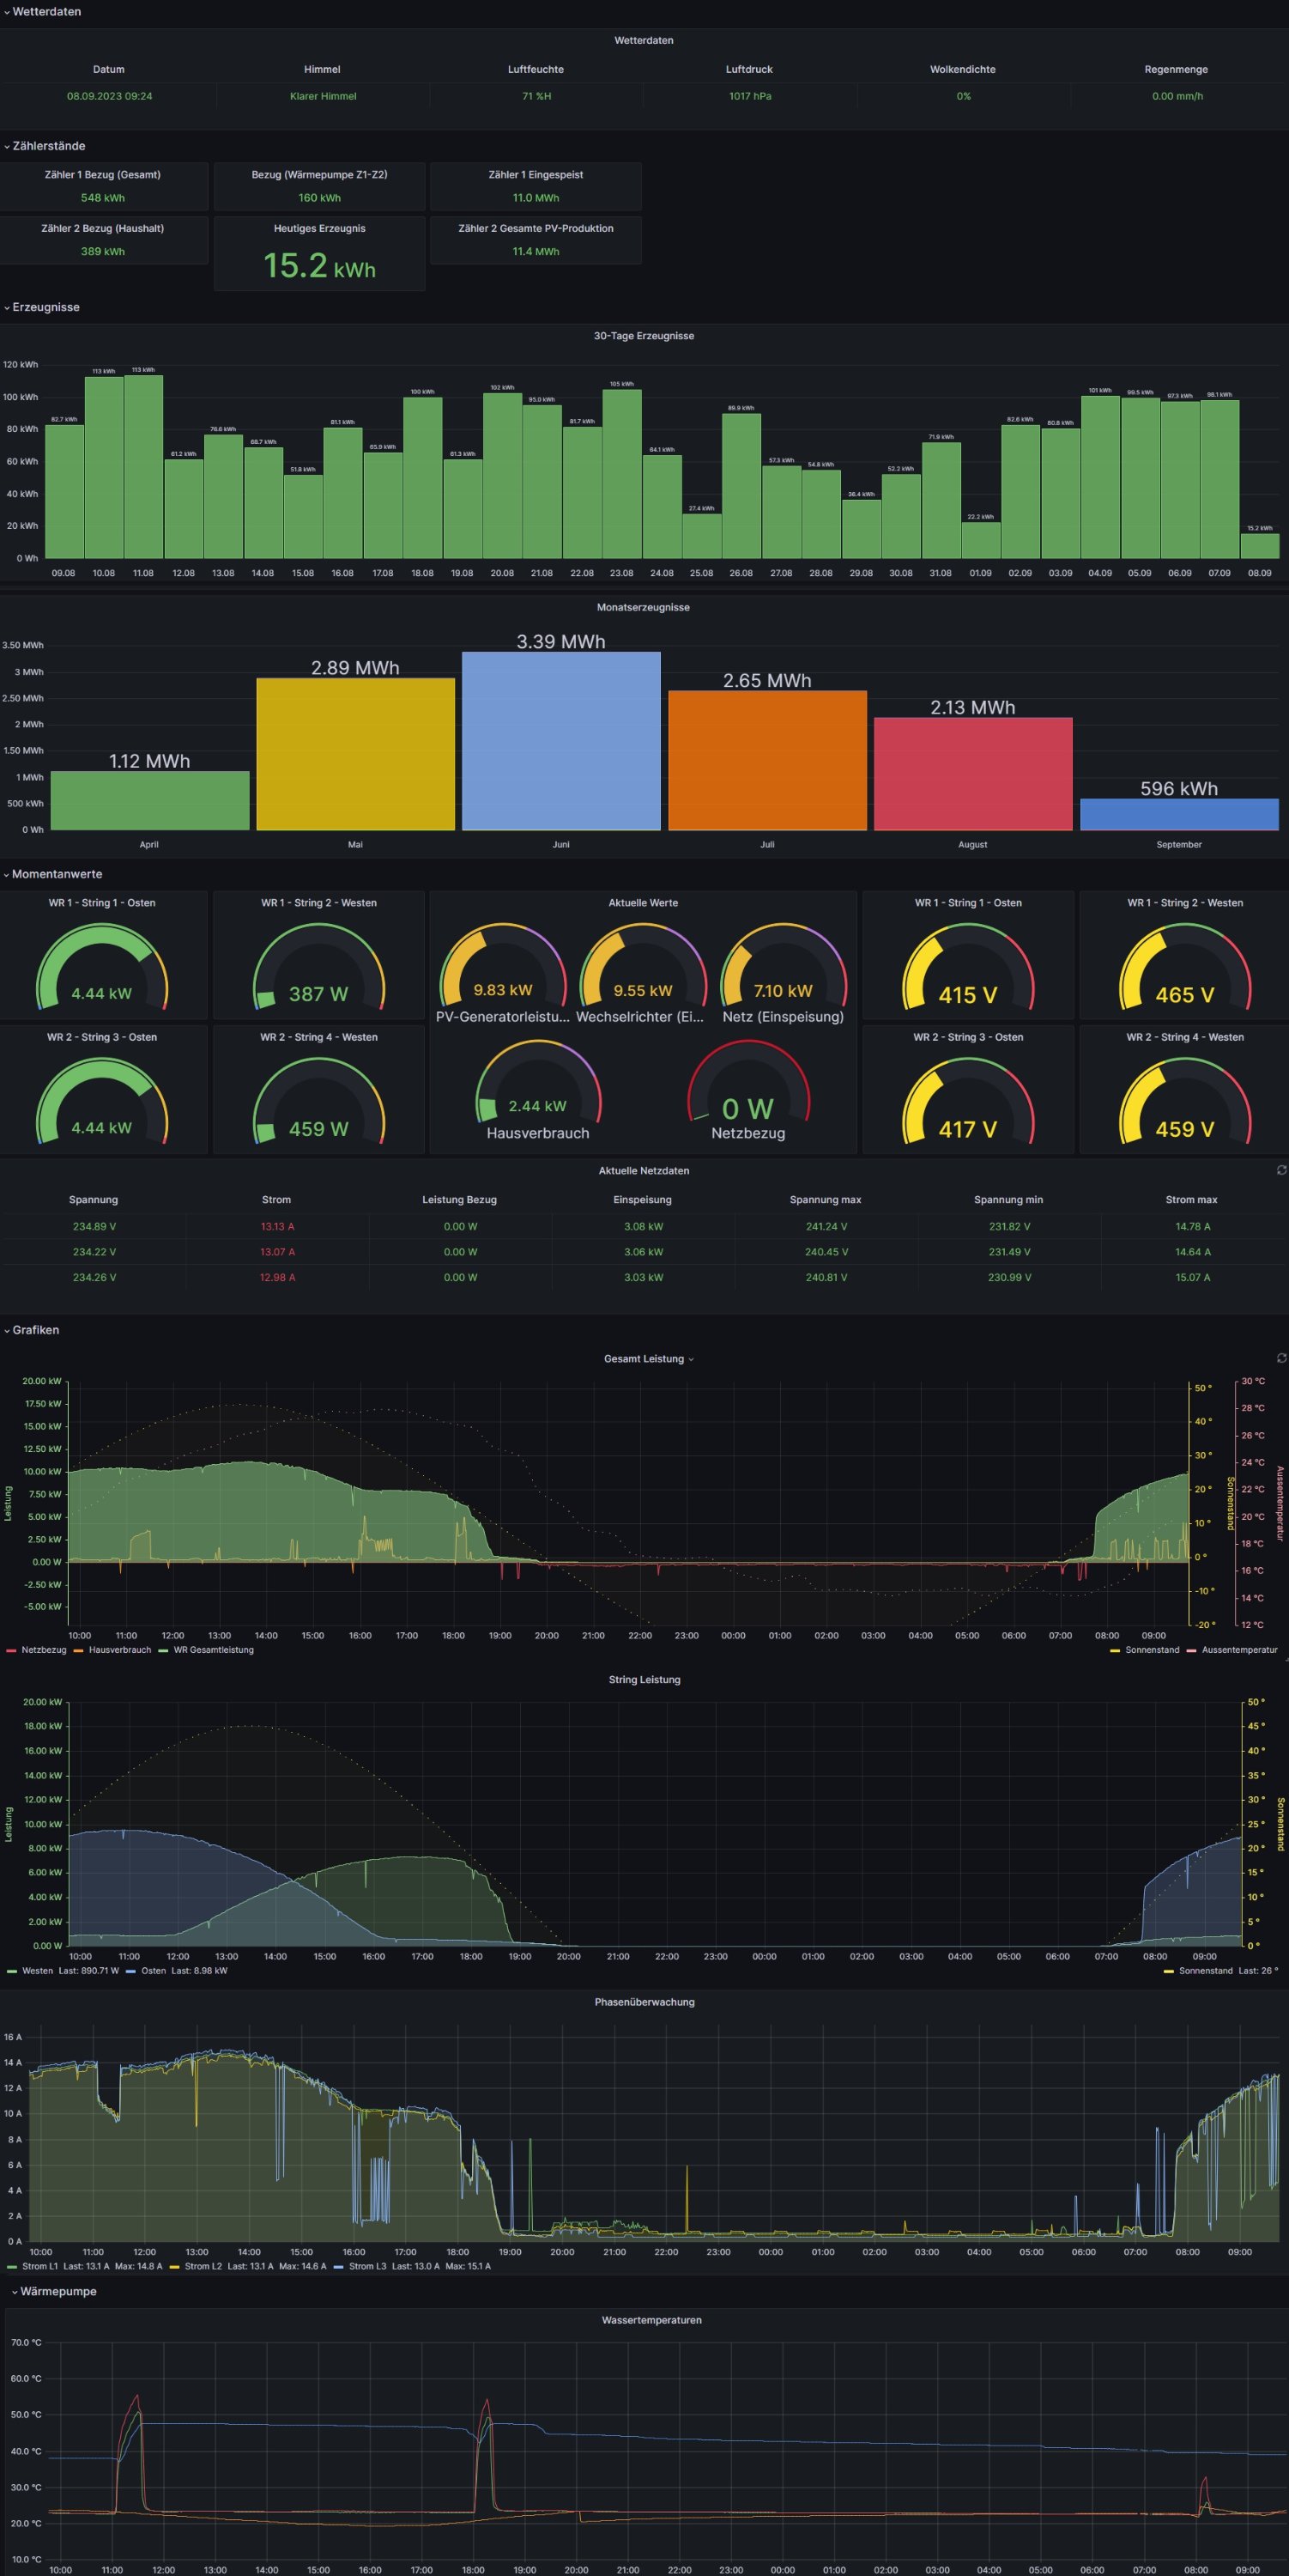Click yellow Strom L2 legend color marker
The height and width of the screenshot is (2576, 1289).
tap(174, 2266)
